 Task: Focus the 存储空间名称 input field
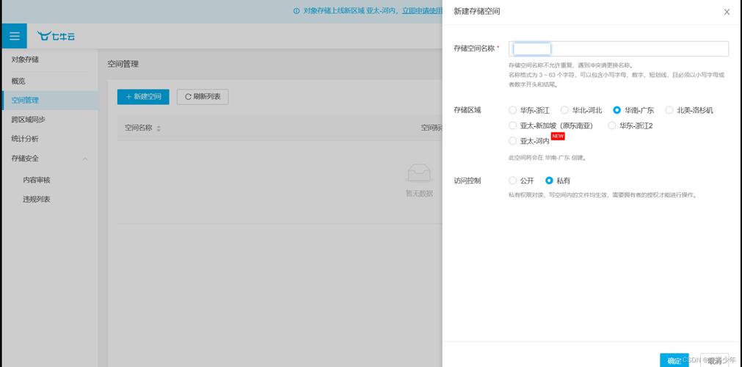[x=619, y=48]
